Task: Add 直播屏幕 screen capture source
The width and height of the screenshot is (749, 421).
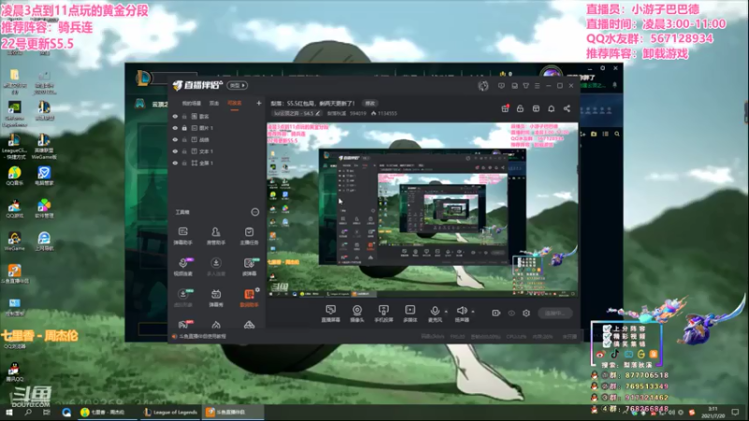Action: (330, 313)
